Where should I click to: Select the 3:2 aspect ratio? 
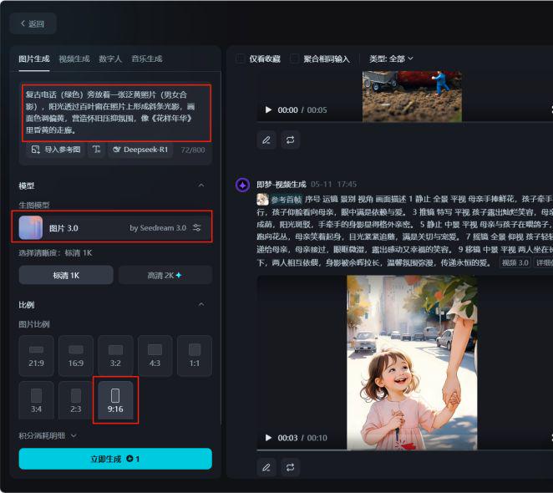point(115,356)
